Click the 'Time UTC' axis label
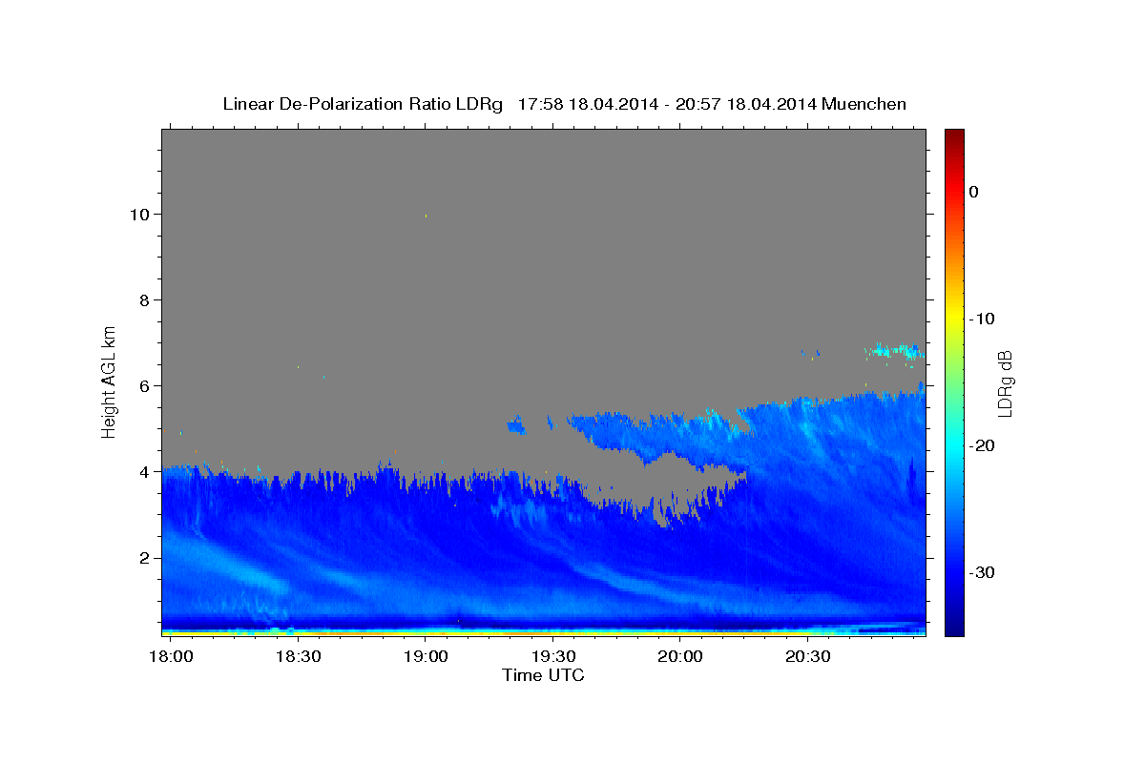Image resolution: width=1145 pixels, height=763 pixels. pos(543,675)
